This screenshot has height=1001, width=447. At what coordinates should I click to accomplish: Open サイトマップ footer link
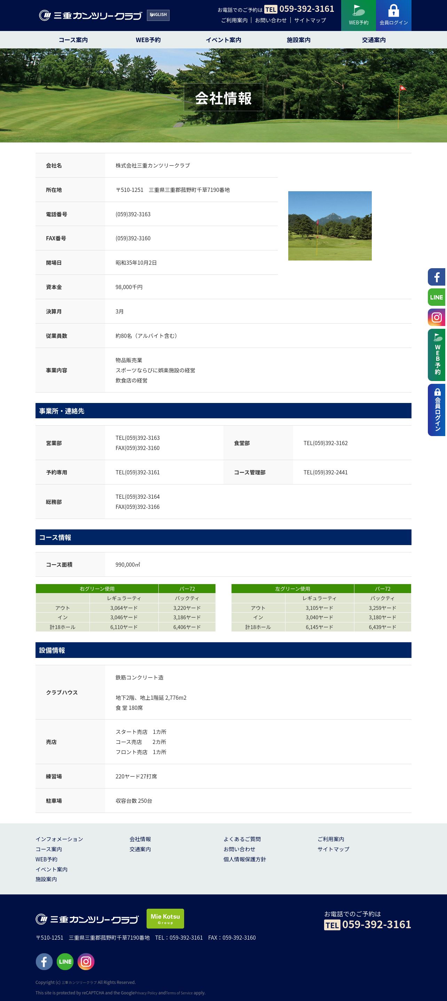pos(333,849)
